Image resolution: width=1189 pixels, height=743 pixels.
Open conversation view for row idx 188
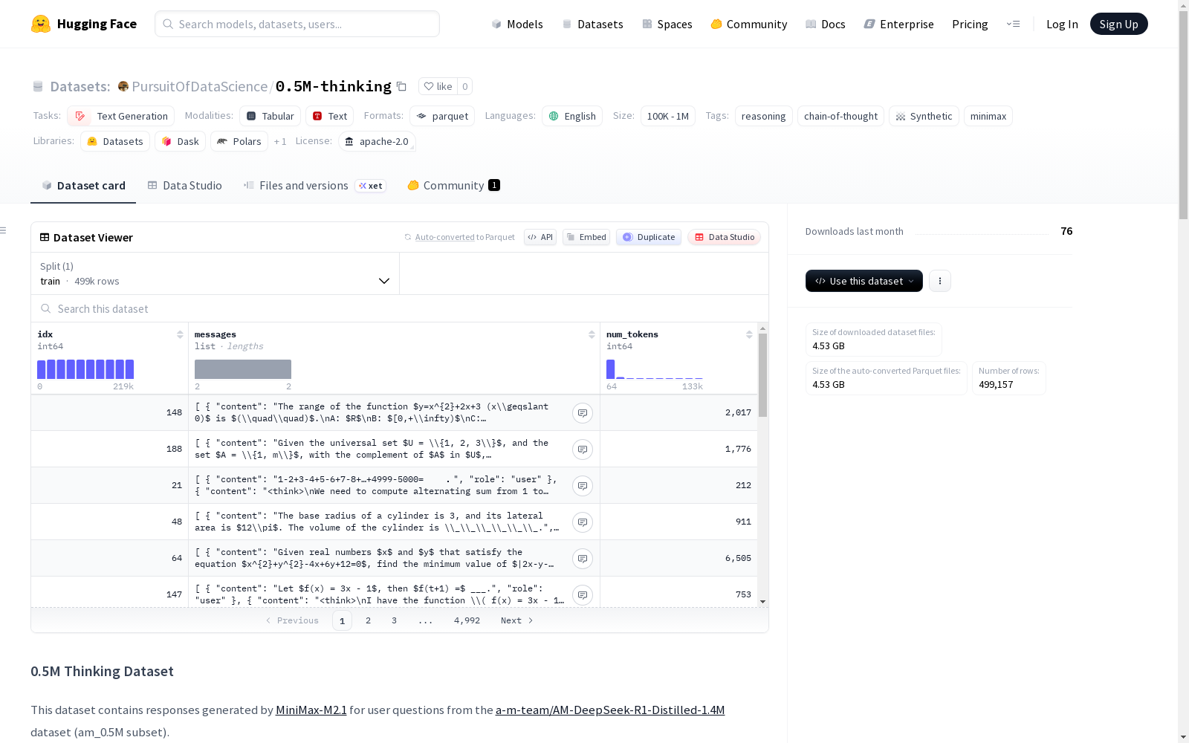tap(583, 450)
